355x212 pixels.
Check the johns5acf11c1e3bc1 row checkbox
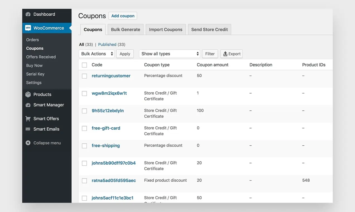(84, 198)
